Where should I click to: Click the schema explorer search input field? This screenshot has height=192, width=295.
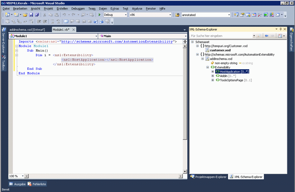(221, 36)
